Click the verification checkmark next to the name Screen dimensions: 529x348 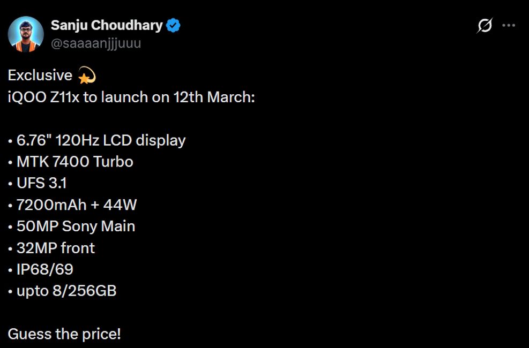coord(172,24)
